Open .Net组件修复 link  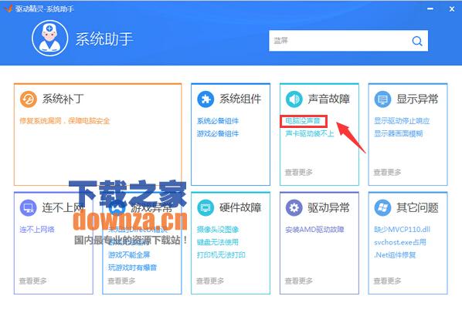(x=395, y=255)
